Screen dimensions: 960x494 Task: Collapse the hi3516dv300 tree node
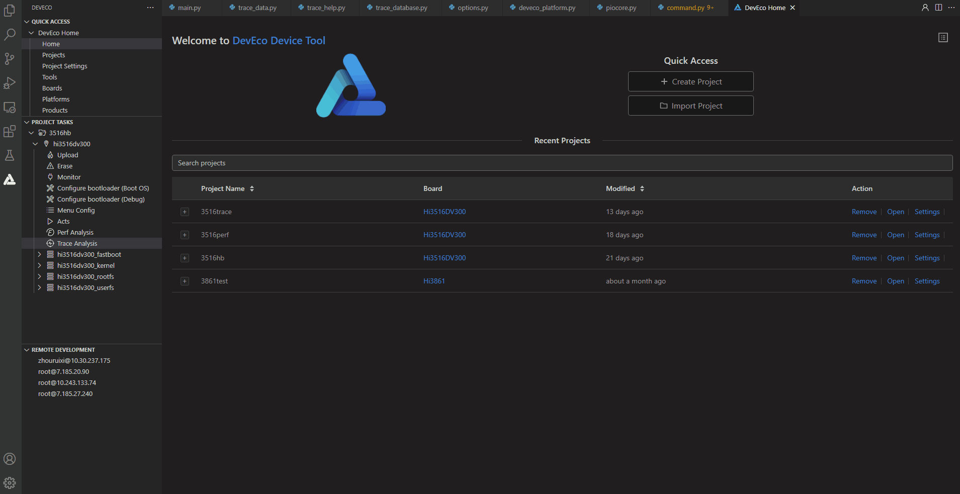coord(35,144)
